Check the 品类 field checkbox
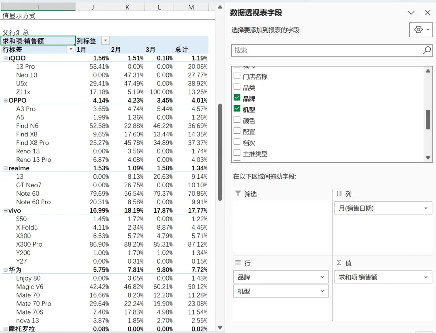This screenshot has height=333, width=436. tap(237, 87)
